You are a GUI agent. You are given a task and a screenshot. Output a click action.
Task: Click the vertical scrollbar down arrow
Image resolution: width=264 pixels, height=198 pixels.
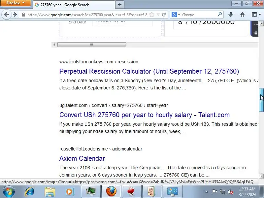(x=261, y=176)
